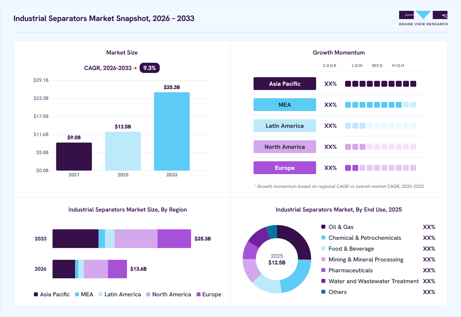Select the Water and Wastewater Treatment legend swatch

click(x=323, y=281)
